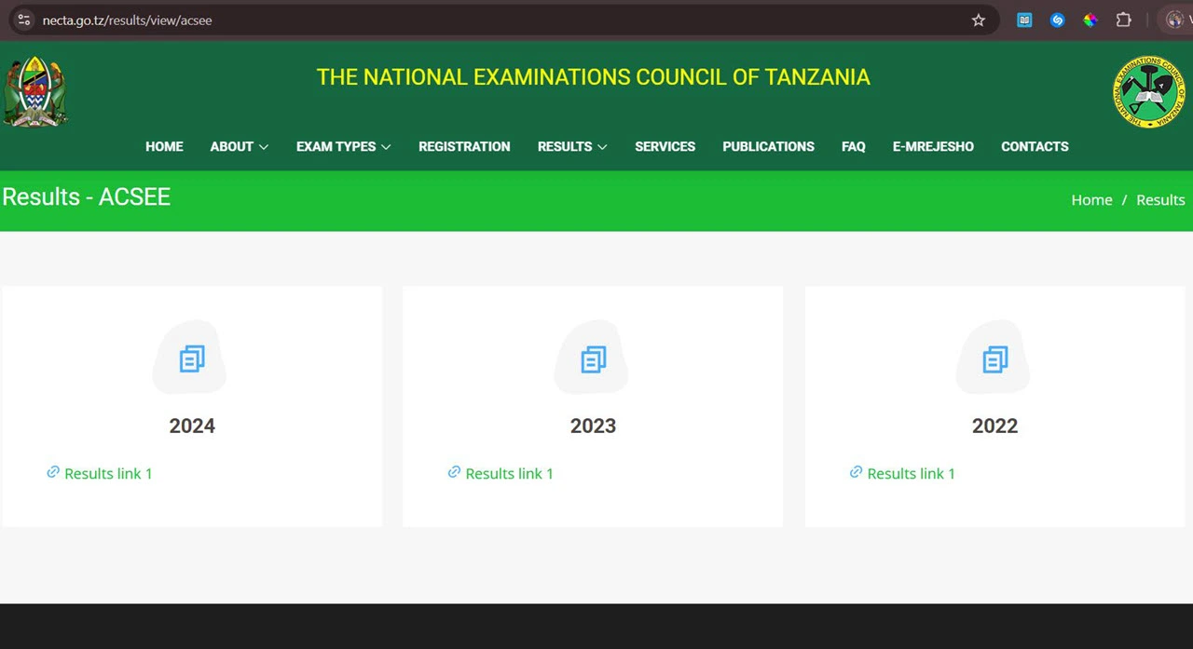The width and height of the screenshot is (1193, 649).
Task: Open Results link 1 for 2023
Action: (x=509, y=473)
